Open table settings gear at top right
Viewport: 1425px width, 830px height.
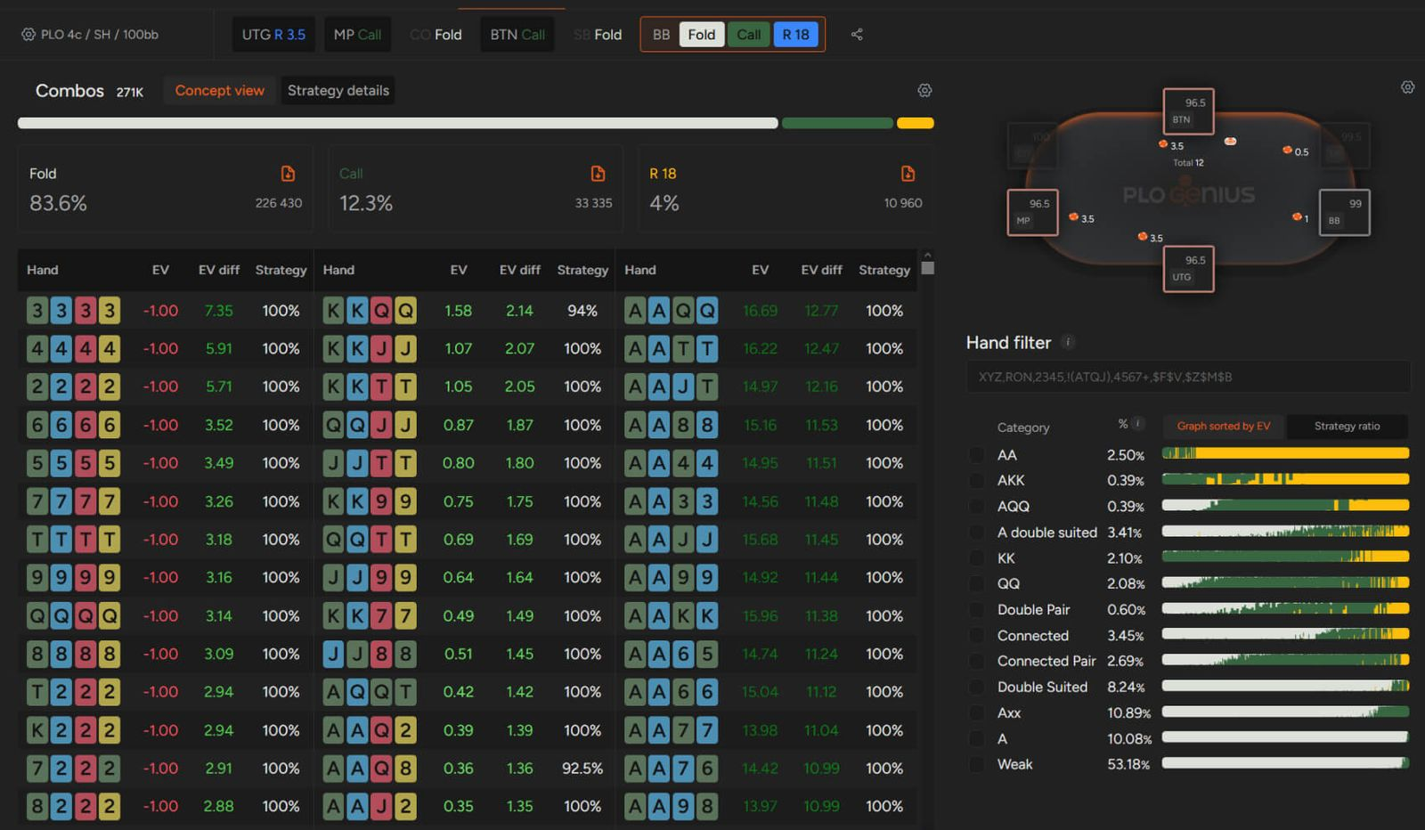click(x=1407, y=87)
